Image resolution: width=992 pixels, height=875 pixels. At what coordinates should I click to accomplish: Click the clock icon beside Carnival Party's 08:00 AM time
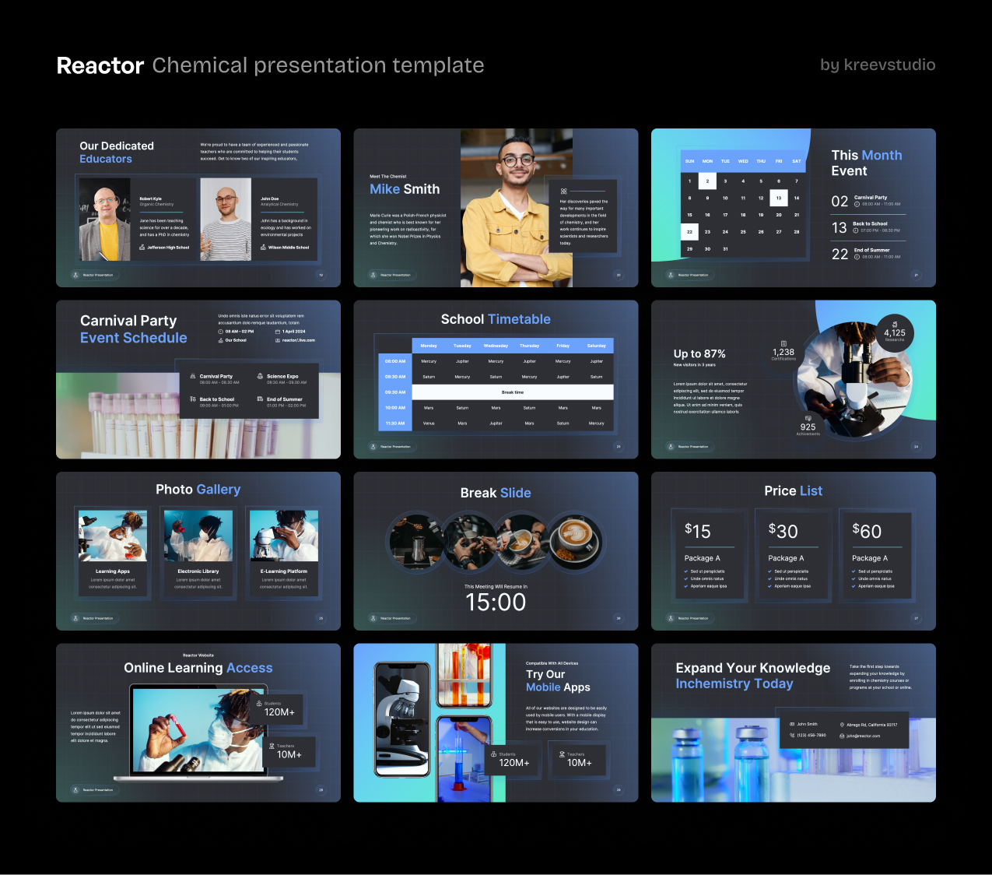tap(857, 204)
